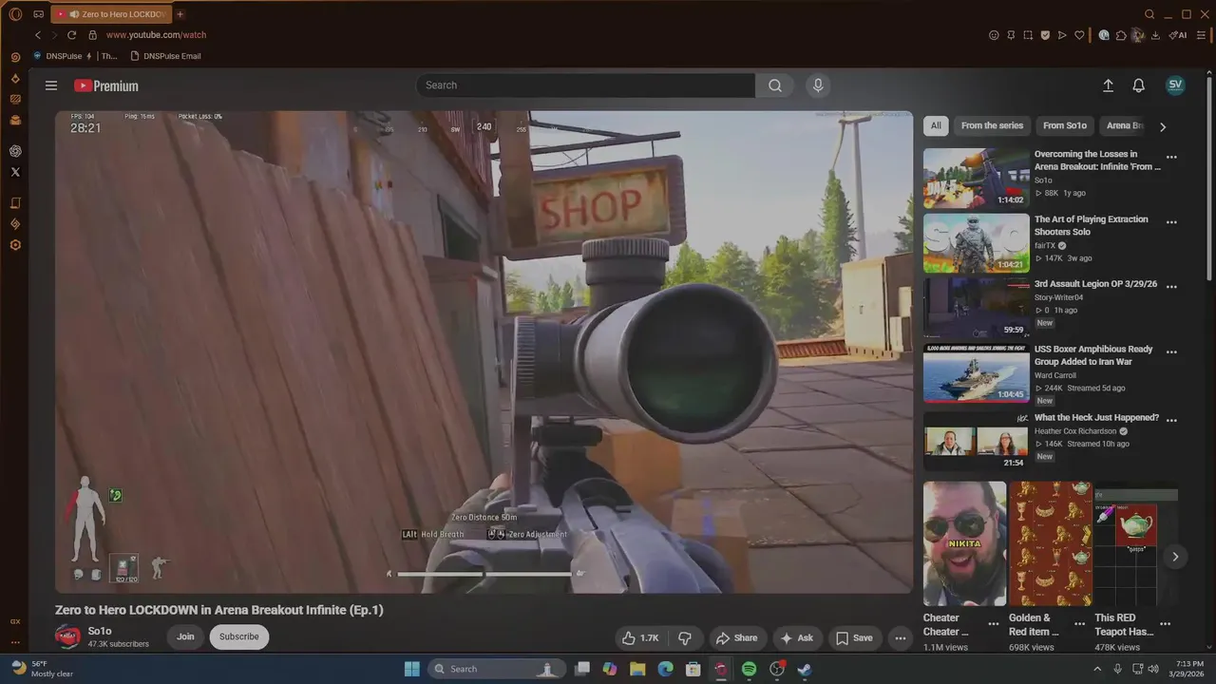Screen dimensions: 1216x684
Task: Play the 'USS Boxer' video thumbnail
Action: point(977,372)
